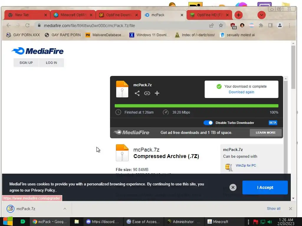Screen dimensions: 302x226
Task: Open the network tray icon
Action: [263, 222]
